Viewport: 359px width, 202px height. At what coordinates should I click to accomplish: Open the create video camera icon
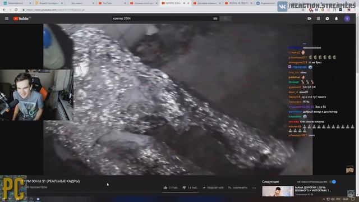point(309,19)
